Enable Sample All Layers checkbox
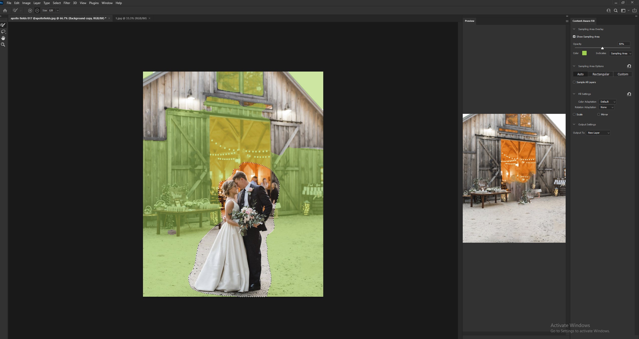The image size is (639, 339). pos(573,82)
